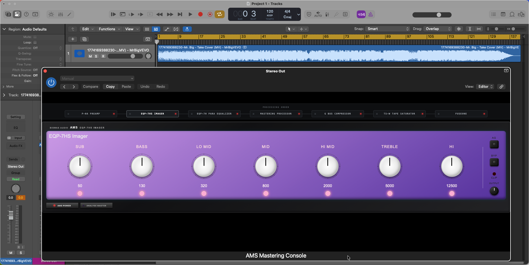Open the View Editor dropdown in the plugin

[x=485, y=86]
